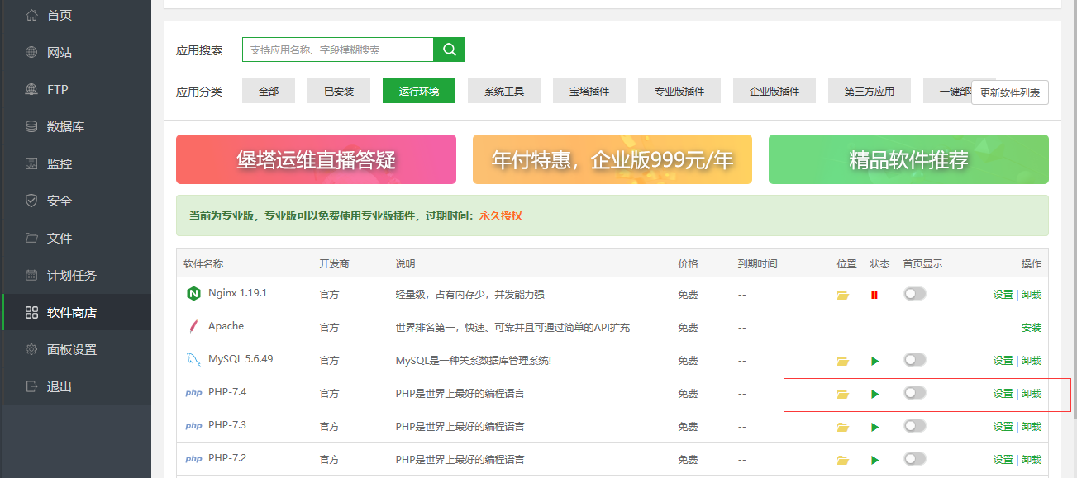Click the 退出 logout icon
Image resolution: width=1077 pixels, height=478 pixels.
click(31, 386)
